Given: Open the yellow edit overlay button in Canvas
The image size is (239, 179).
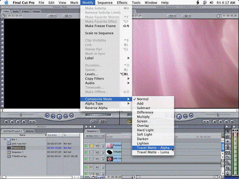Looking at the screenshot, I should click(130, 122).
